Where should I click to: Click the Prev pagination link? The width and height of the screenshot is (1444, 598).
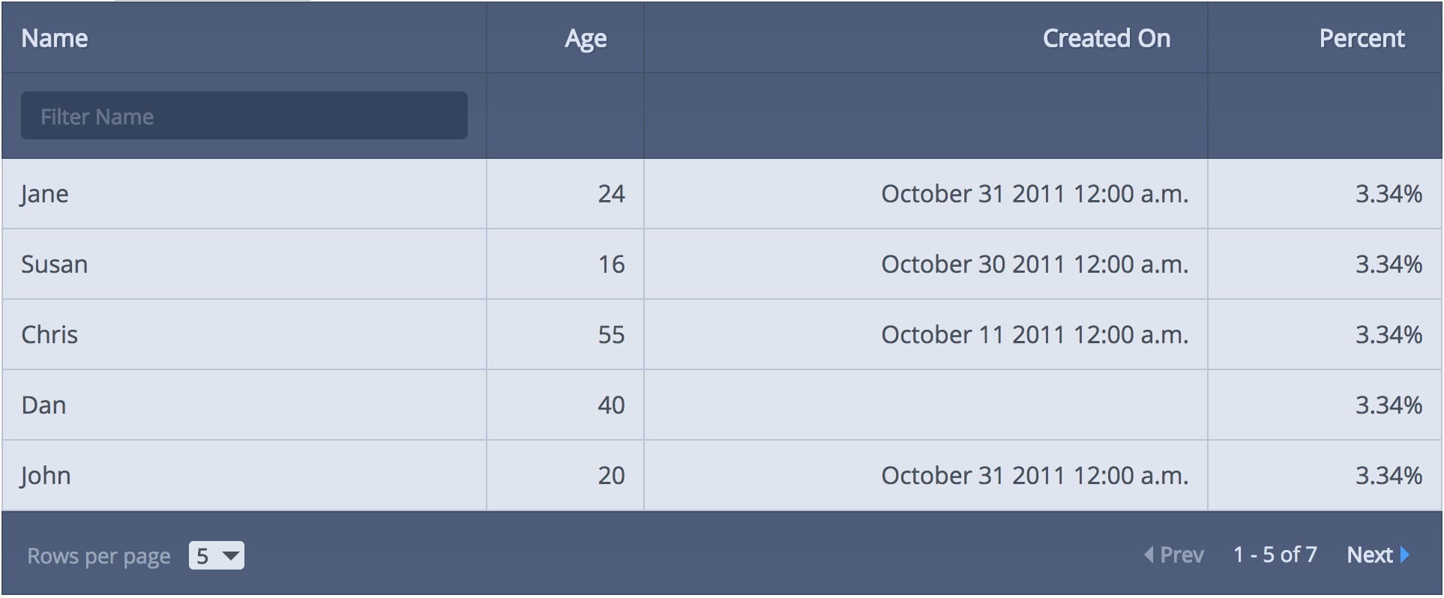point(1174,555)
